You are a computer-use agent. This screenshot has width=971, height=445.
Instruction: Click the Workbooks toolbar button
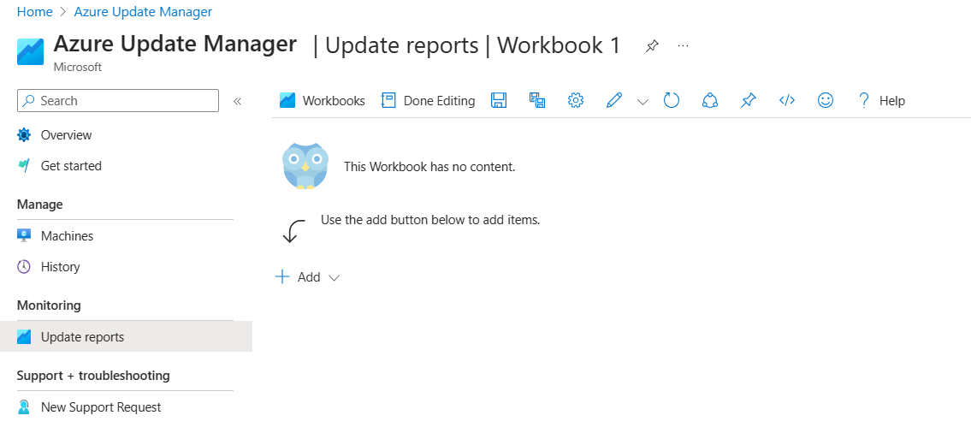pyautogui.click(x=323, y=100)
